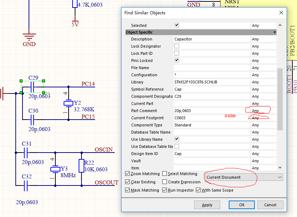Image resolution: width=297 pixels, height=217 pixels.
Task: Enable the Use Database Table Name checkbox
Action: (177, 146)
